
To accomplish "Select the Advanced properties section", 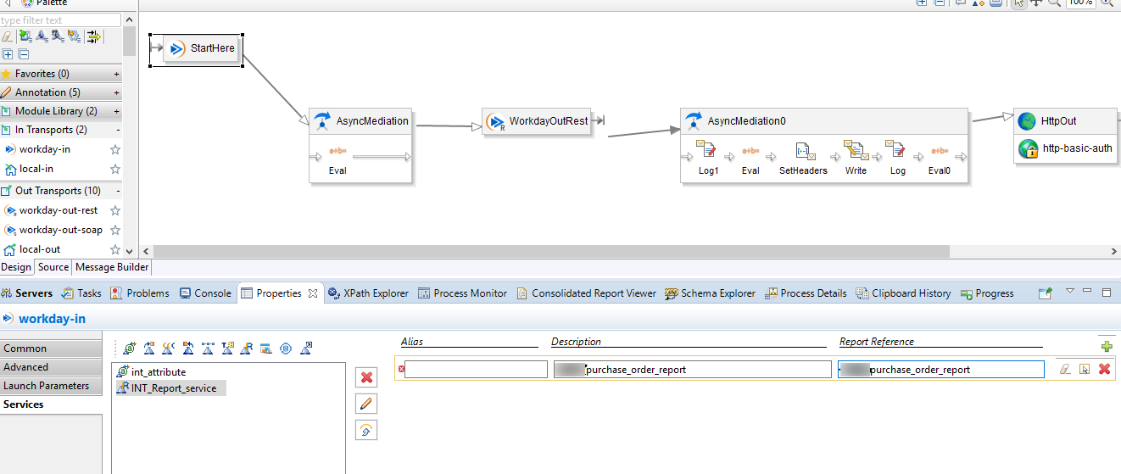I will (51, 367).
